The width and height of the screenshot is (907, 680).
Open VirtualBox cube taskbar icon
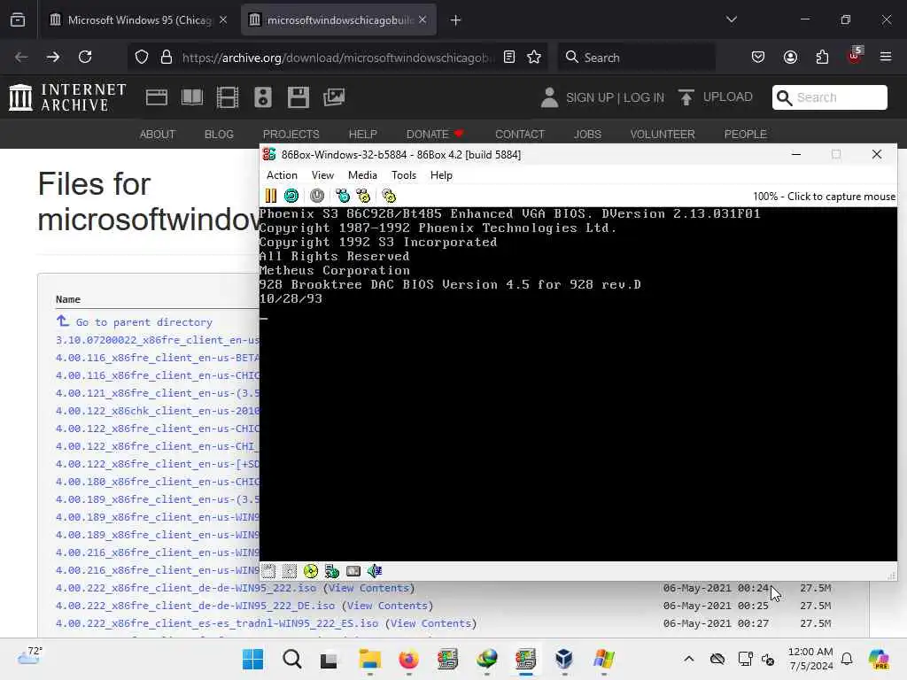pyautogui.click(x=564, y=659)
